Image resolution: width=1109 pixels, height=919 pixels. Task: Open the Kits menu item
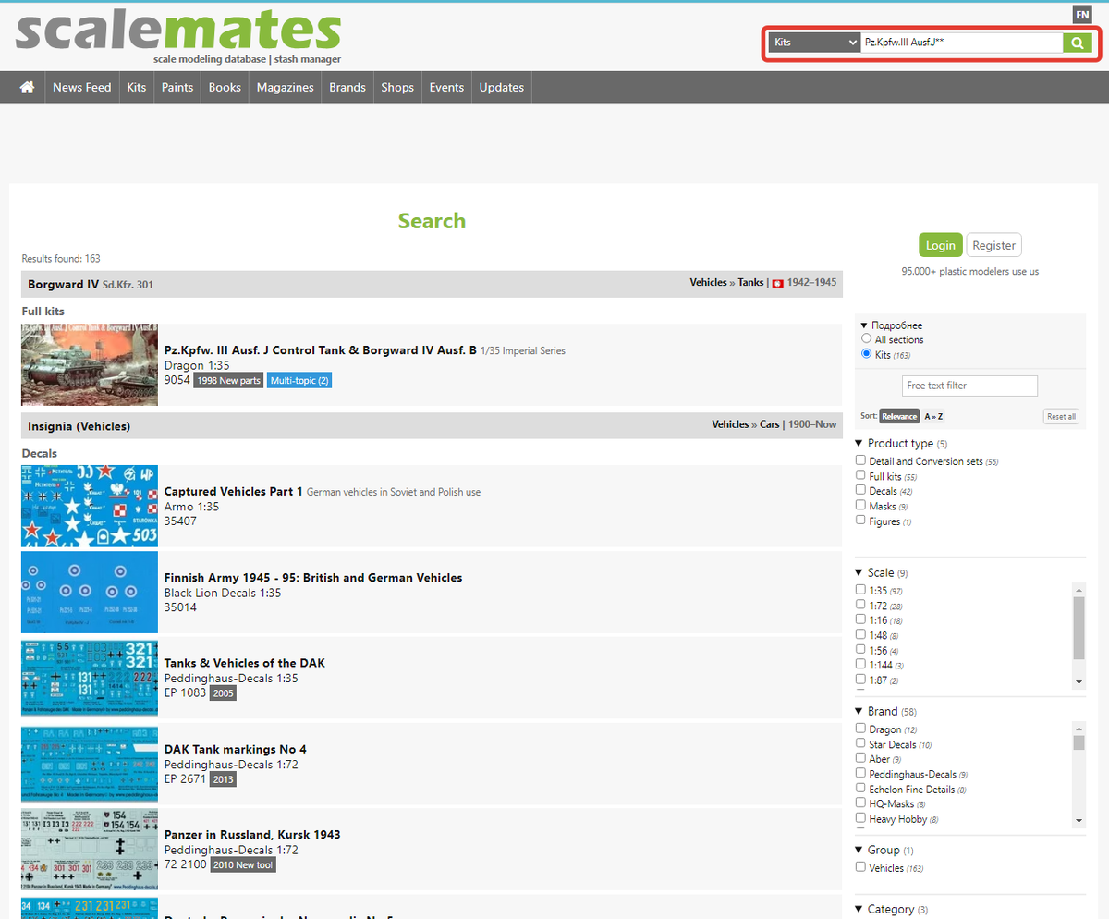[137, 87]
